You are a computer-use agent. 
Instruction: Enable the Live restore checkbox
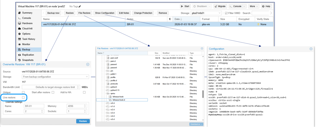tap(23, 98)
